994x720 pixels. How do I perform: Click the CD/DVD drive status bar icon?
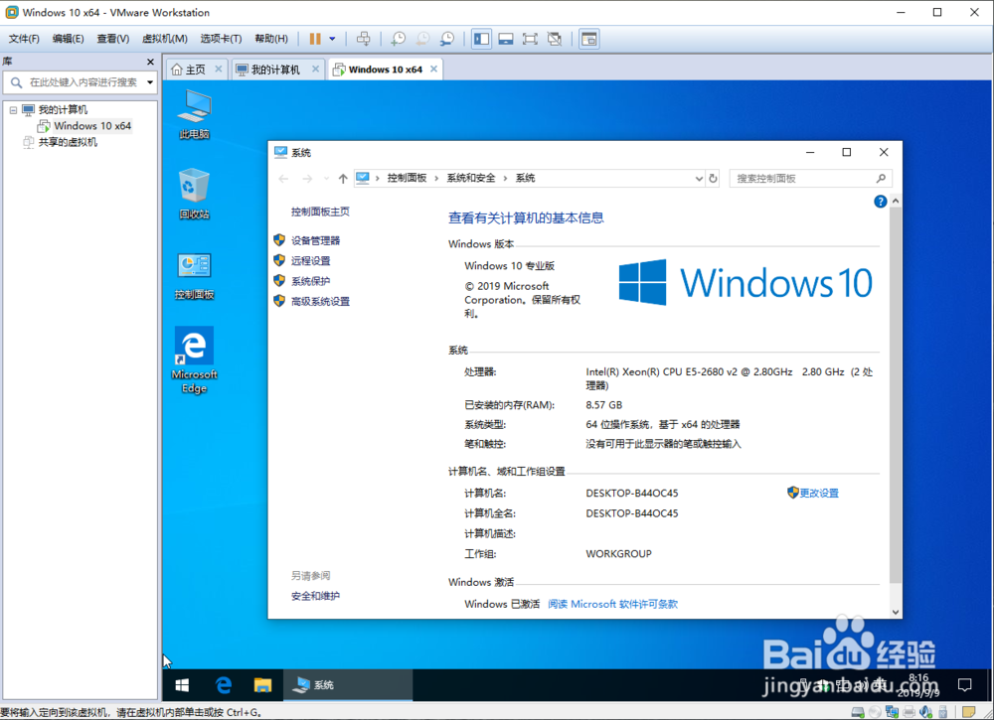click(x=875, y=712)
